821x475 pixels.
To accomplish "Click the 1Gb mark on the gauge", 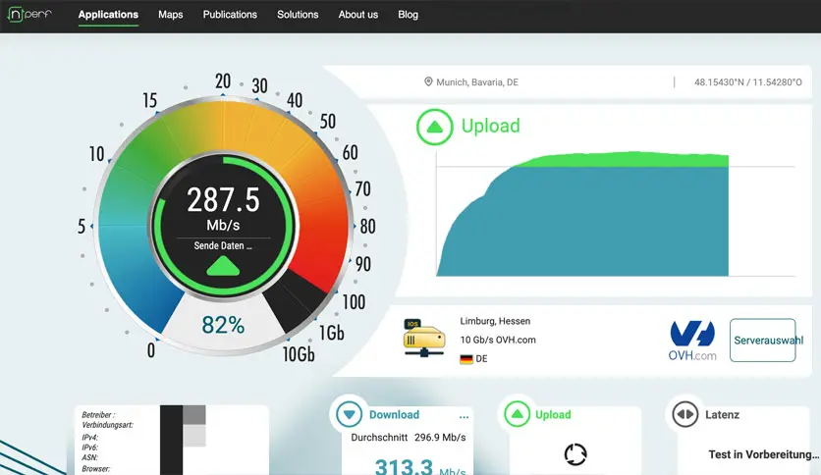I will click(331, 333).
